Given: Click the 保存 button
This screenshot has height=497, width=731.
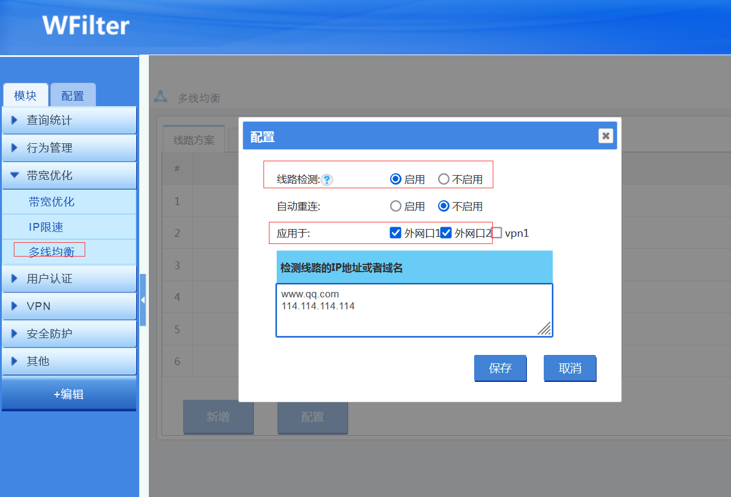Looking at the screenshot, I should 500,368.
